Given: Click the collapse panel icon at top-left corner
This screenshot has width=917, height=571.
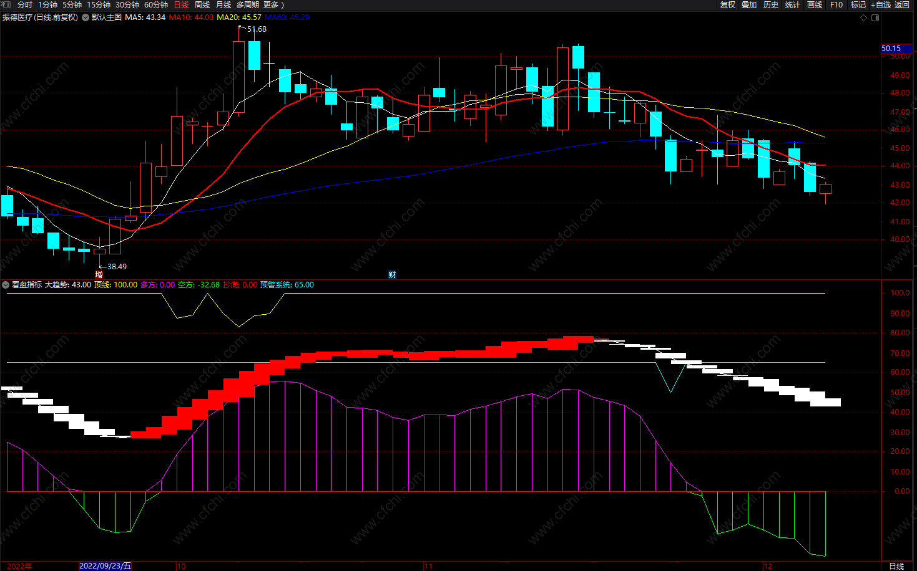Looking at the screenshot, I should click(6, 4).
